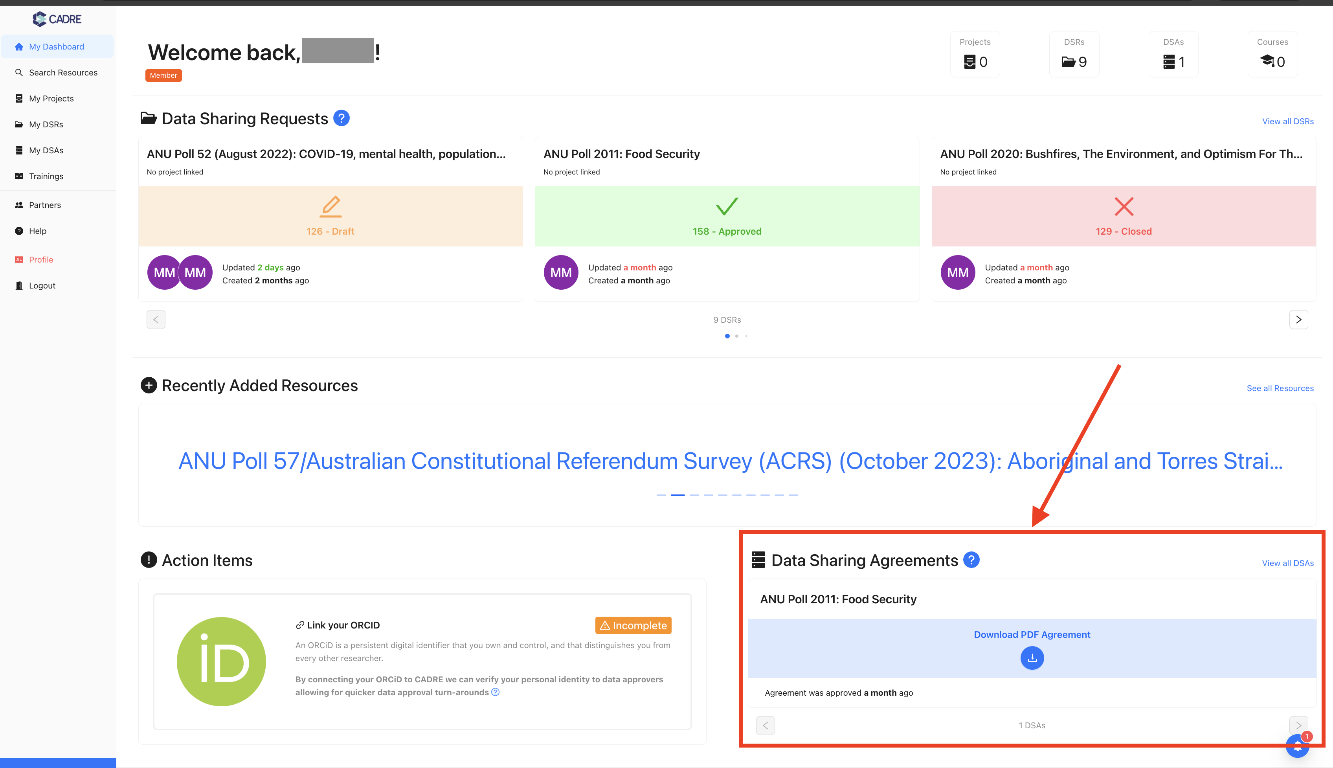Click the green ORCID iD logo
Image resolution: width=1333 pixels, height=768 pixels.
pyautogui.click(x=222, y=661)
